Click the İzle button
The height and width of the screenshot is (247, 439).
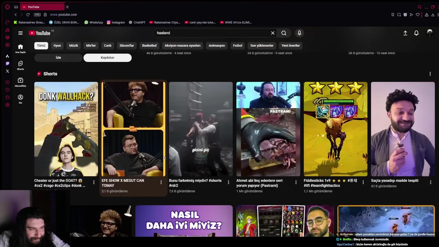pyautogui.click(x=58, y=58)
